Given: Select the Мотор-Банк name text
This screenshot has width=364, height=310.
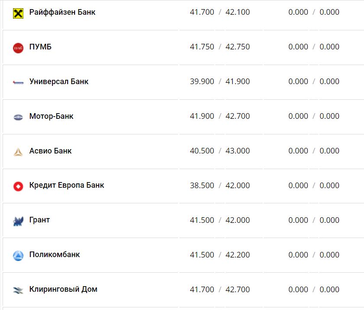Looking at the screenshot, I should (51, 116).
